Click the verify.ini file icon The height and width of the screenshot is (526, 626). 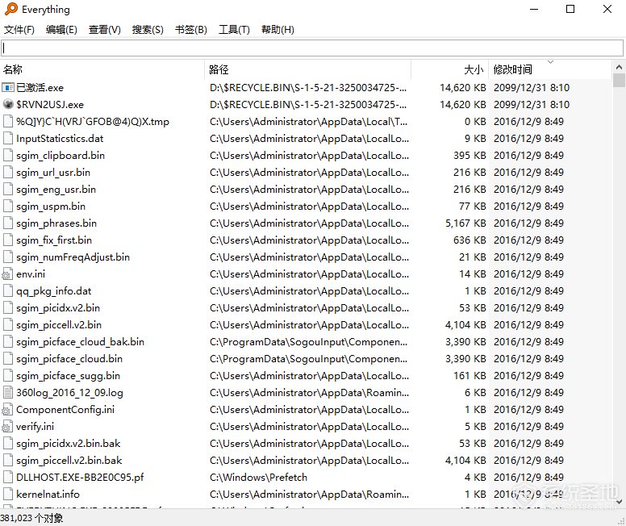click(7, 427)
